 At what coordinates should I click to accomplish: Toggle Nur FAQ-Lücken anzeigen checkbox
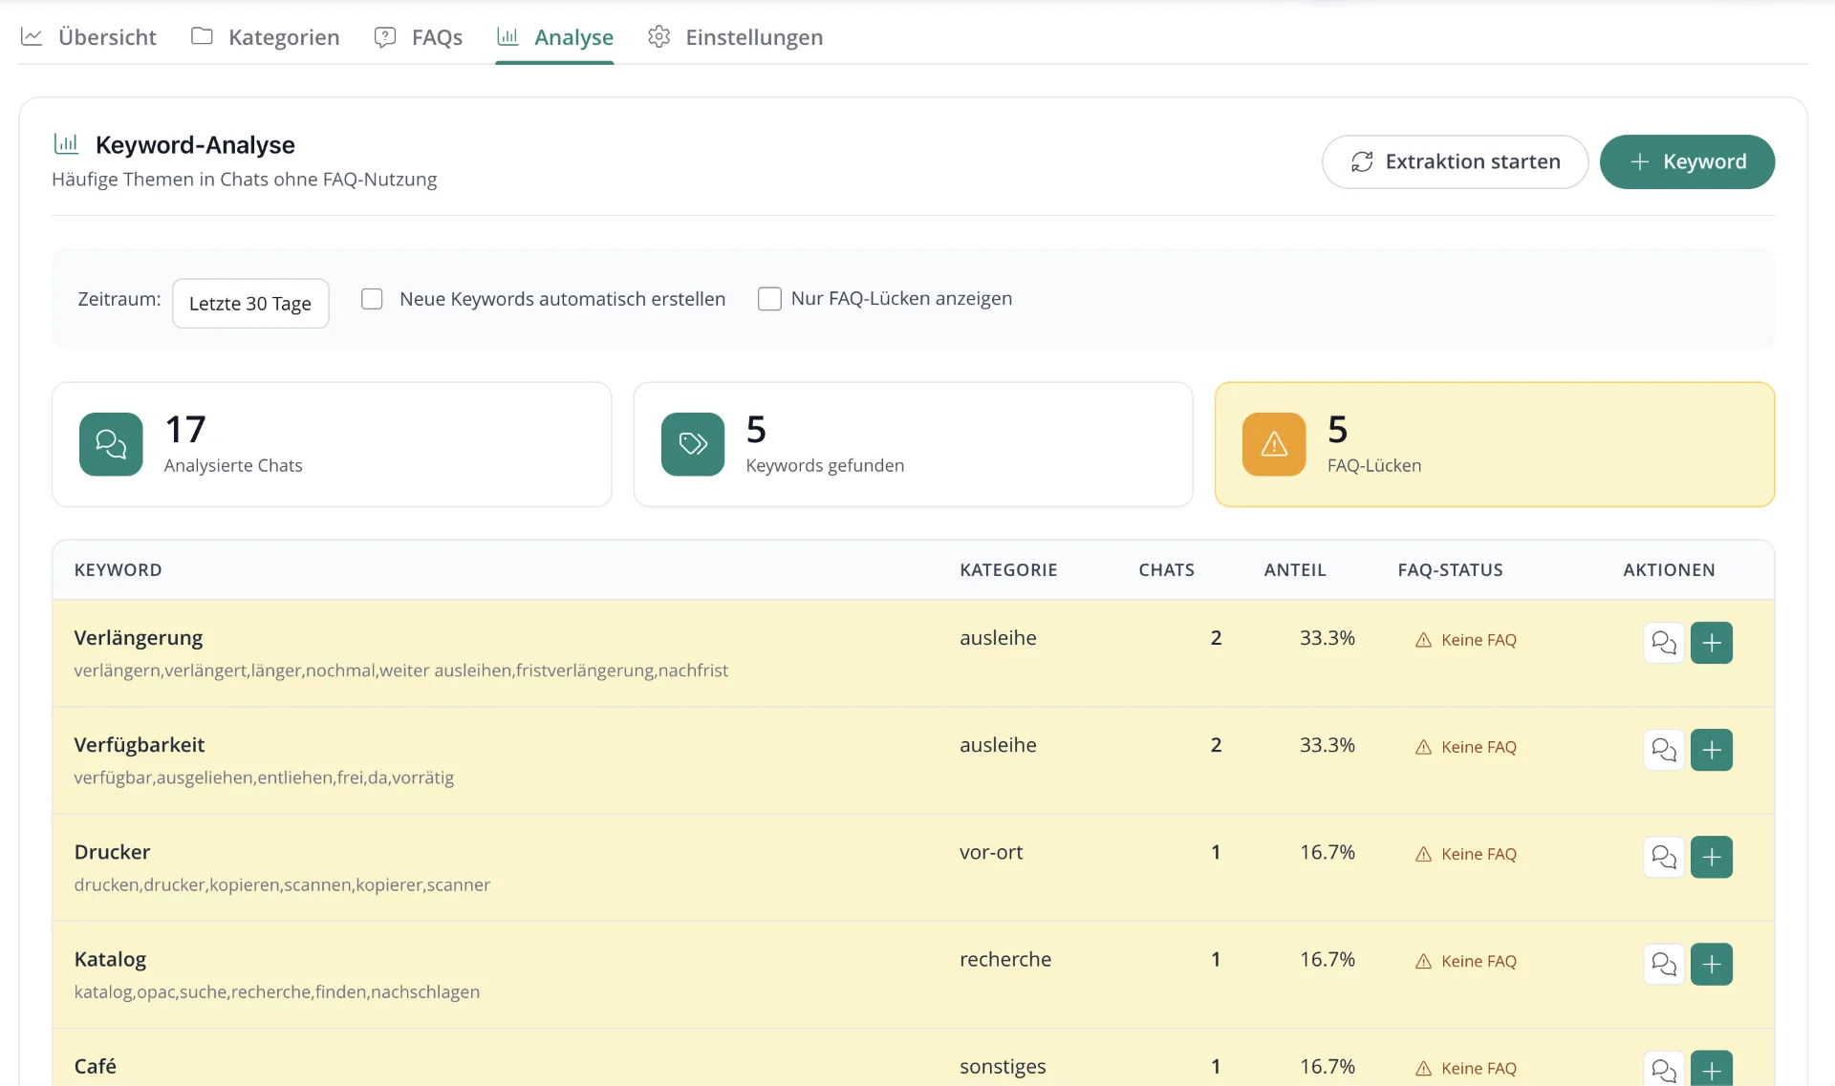769,299
